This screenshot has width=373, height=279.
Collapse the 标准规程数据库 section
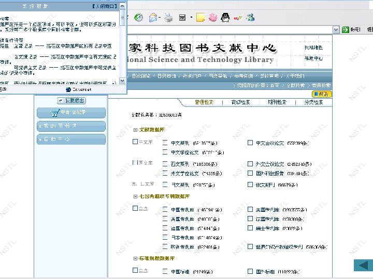pos(135,258)
